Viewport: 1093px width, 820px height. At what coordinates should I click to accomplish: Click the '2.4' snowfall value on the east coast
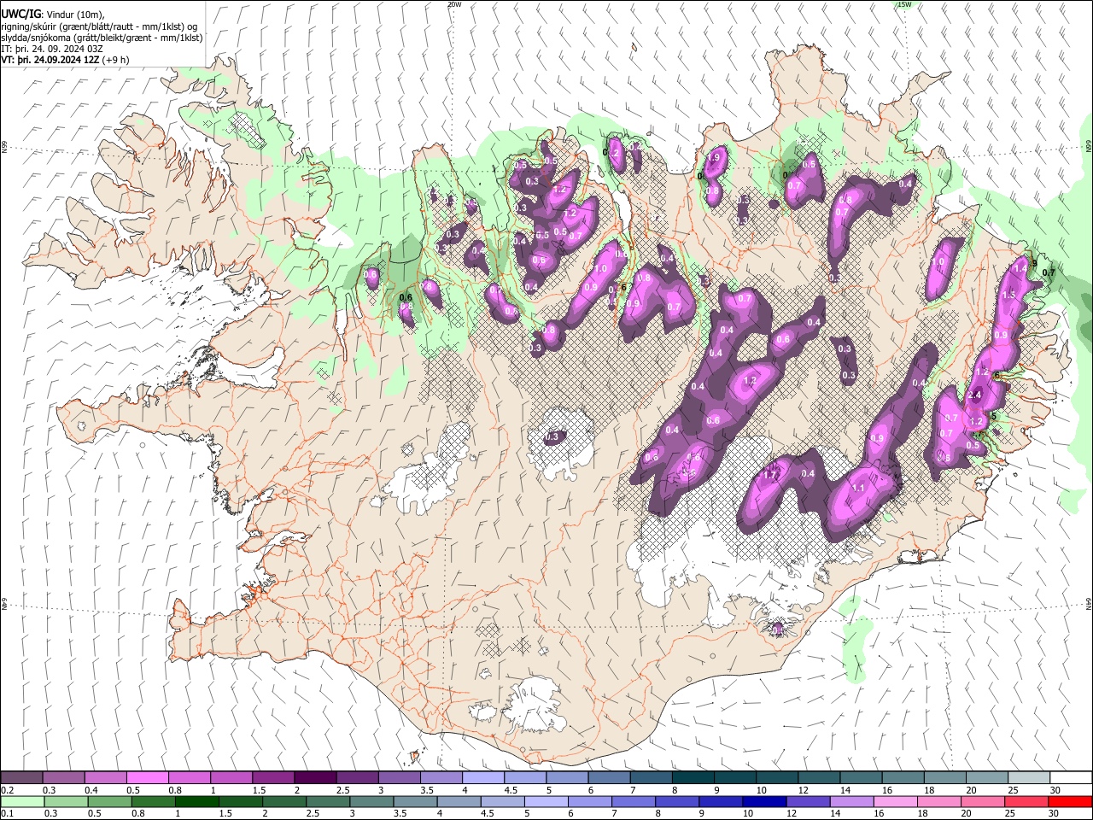point(975,395)
